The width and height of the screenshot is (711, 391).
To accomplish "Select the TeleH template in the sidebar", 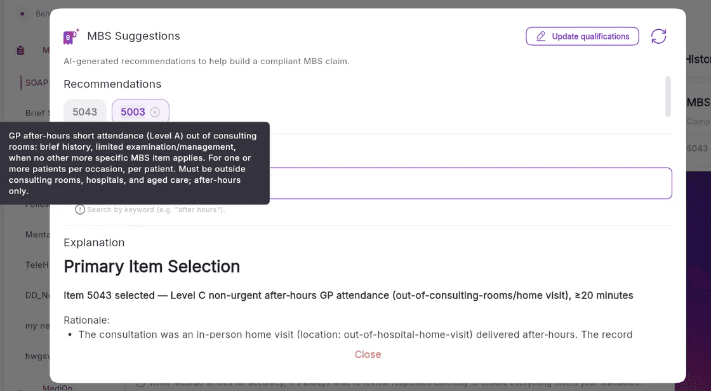I will pyautogui.click(x=37, y=265).
